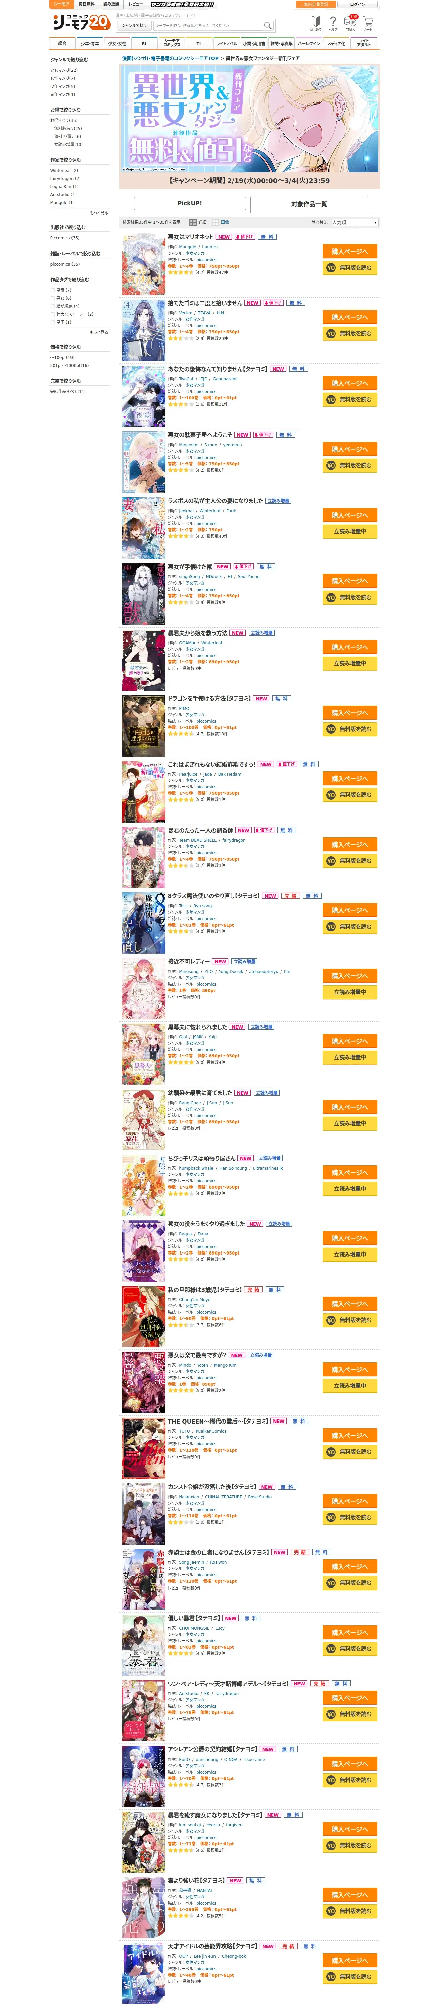Open the はじめて beginner guide icon

tap(315, 23)
